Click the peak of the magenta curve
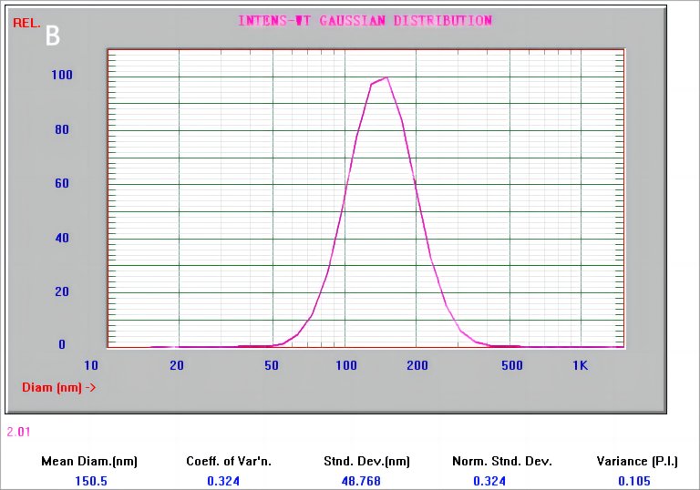 (387, 77)
